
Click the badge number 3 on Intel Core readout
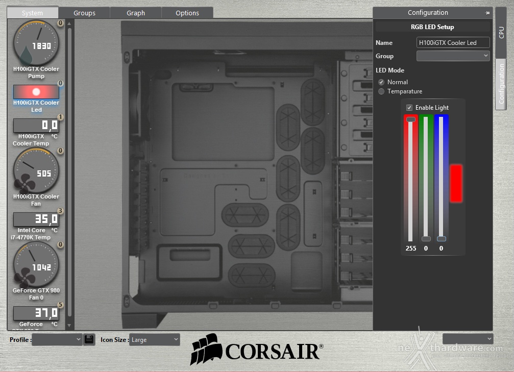click(60, 211)
